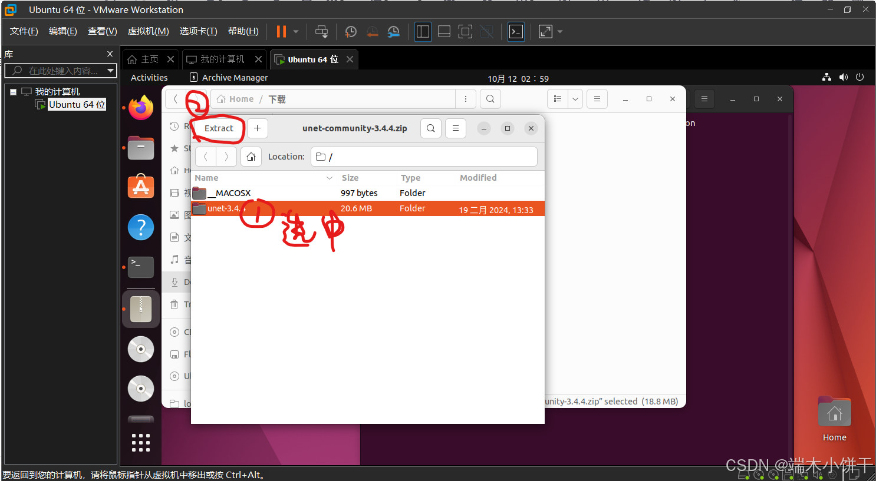Click the network icon in Ubuntu top bar
This screenshot has height=481, width=876.
click(827, 77)
